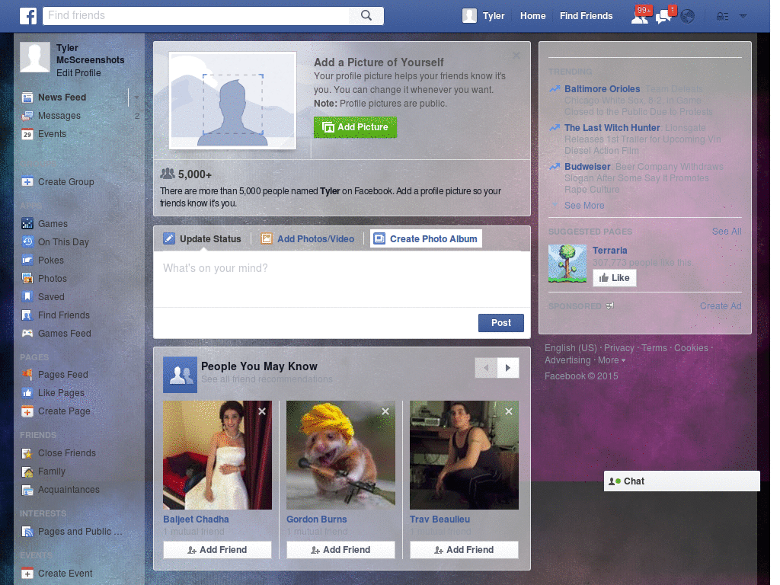Focus the Find friends search field
The width and height of the screenshot is (780, 585).
[x=196, y=15]
